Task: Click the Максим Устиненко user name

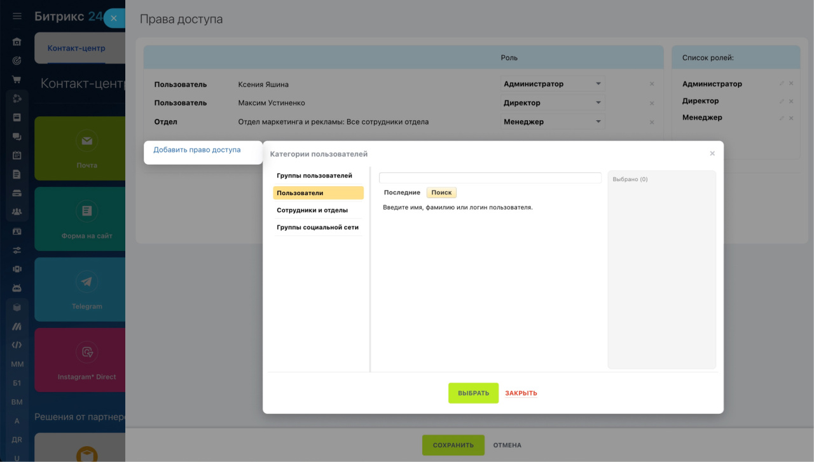Action: [x=272, y=103]
